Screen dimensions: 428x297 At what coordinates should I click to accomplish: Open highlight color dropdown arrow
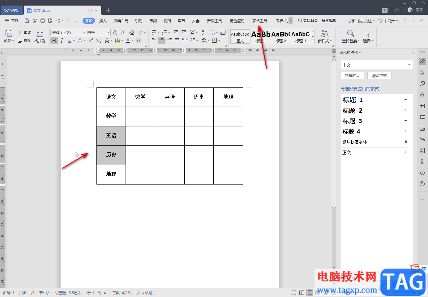coord(122,41)
